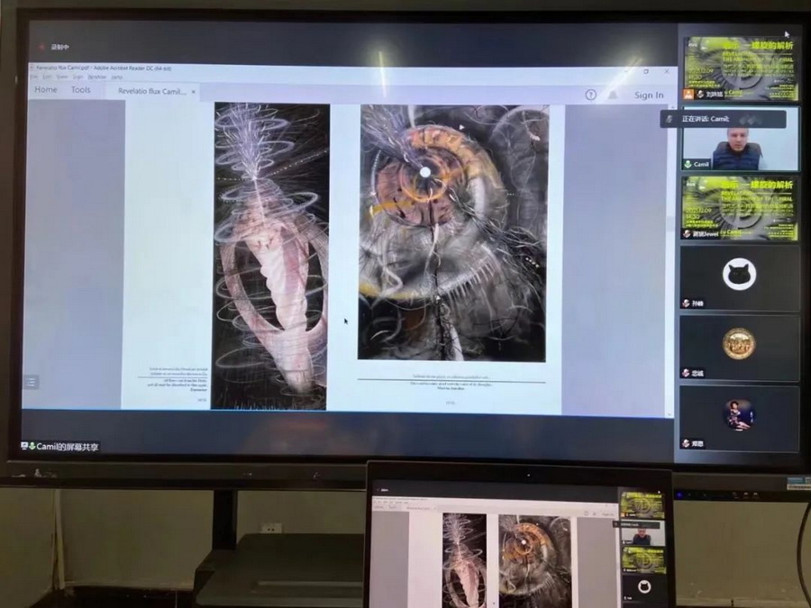Select the bottom participant tile with portrait avatar

tap(740, 418)
